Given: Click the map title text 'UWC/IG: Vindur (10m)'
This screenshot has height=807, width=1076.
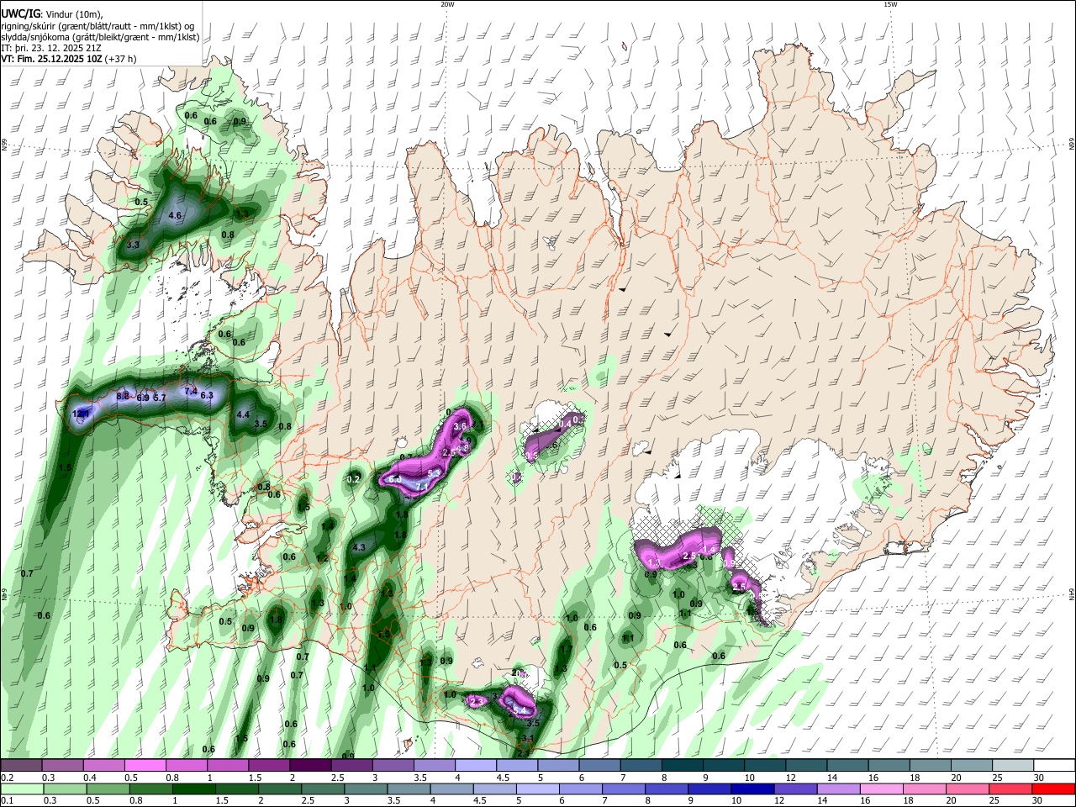Looking at the screenshot, I should (x=51, y=13).
